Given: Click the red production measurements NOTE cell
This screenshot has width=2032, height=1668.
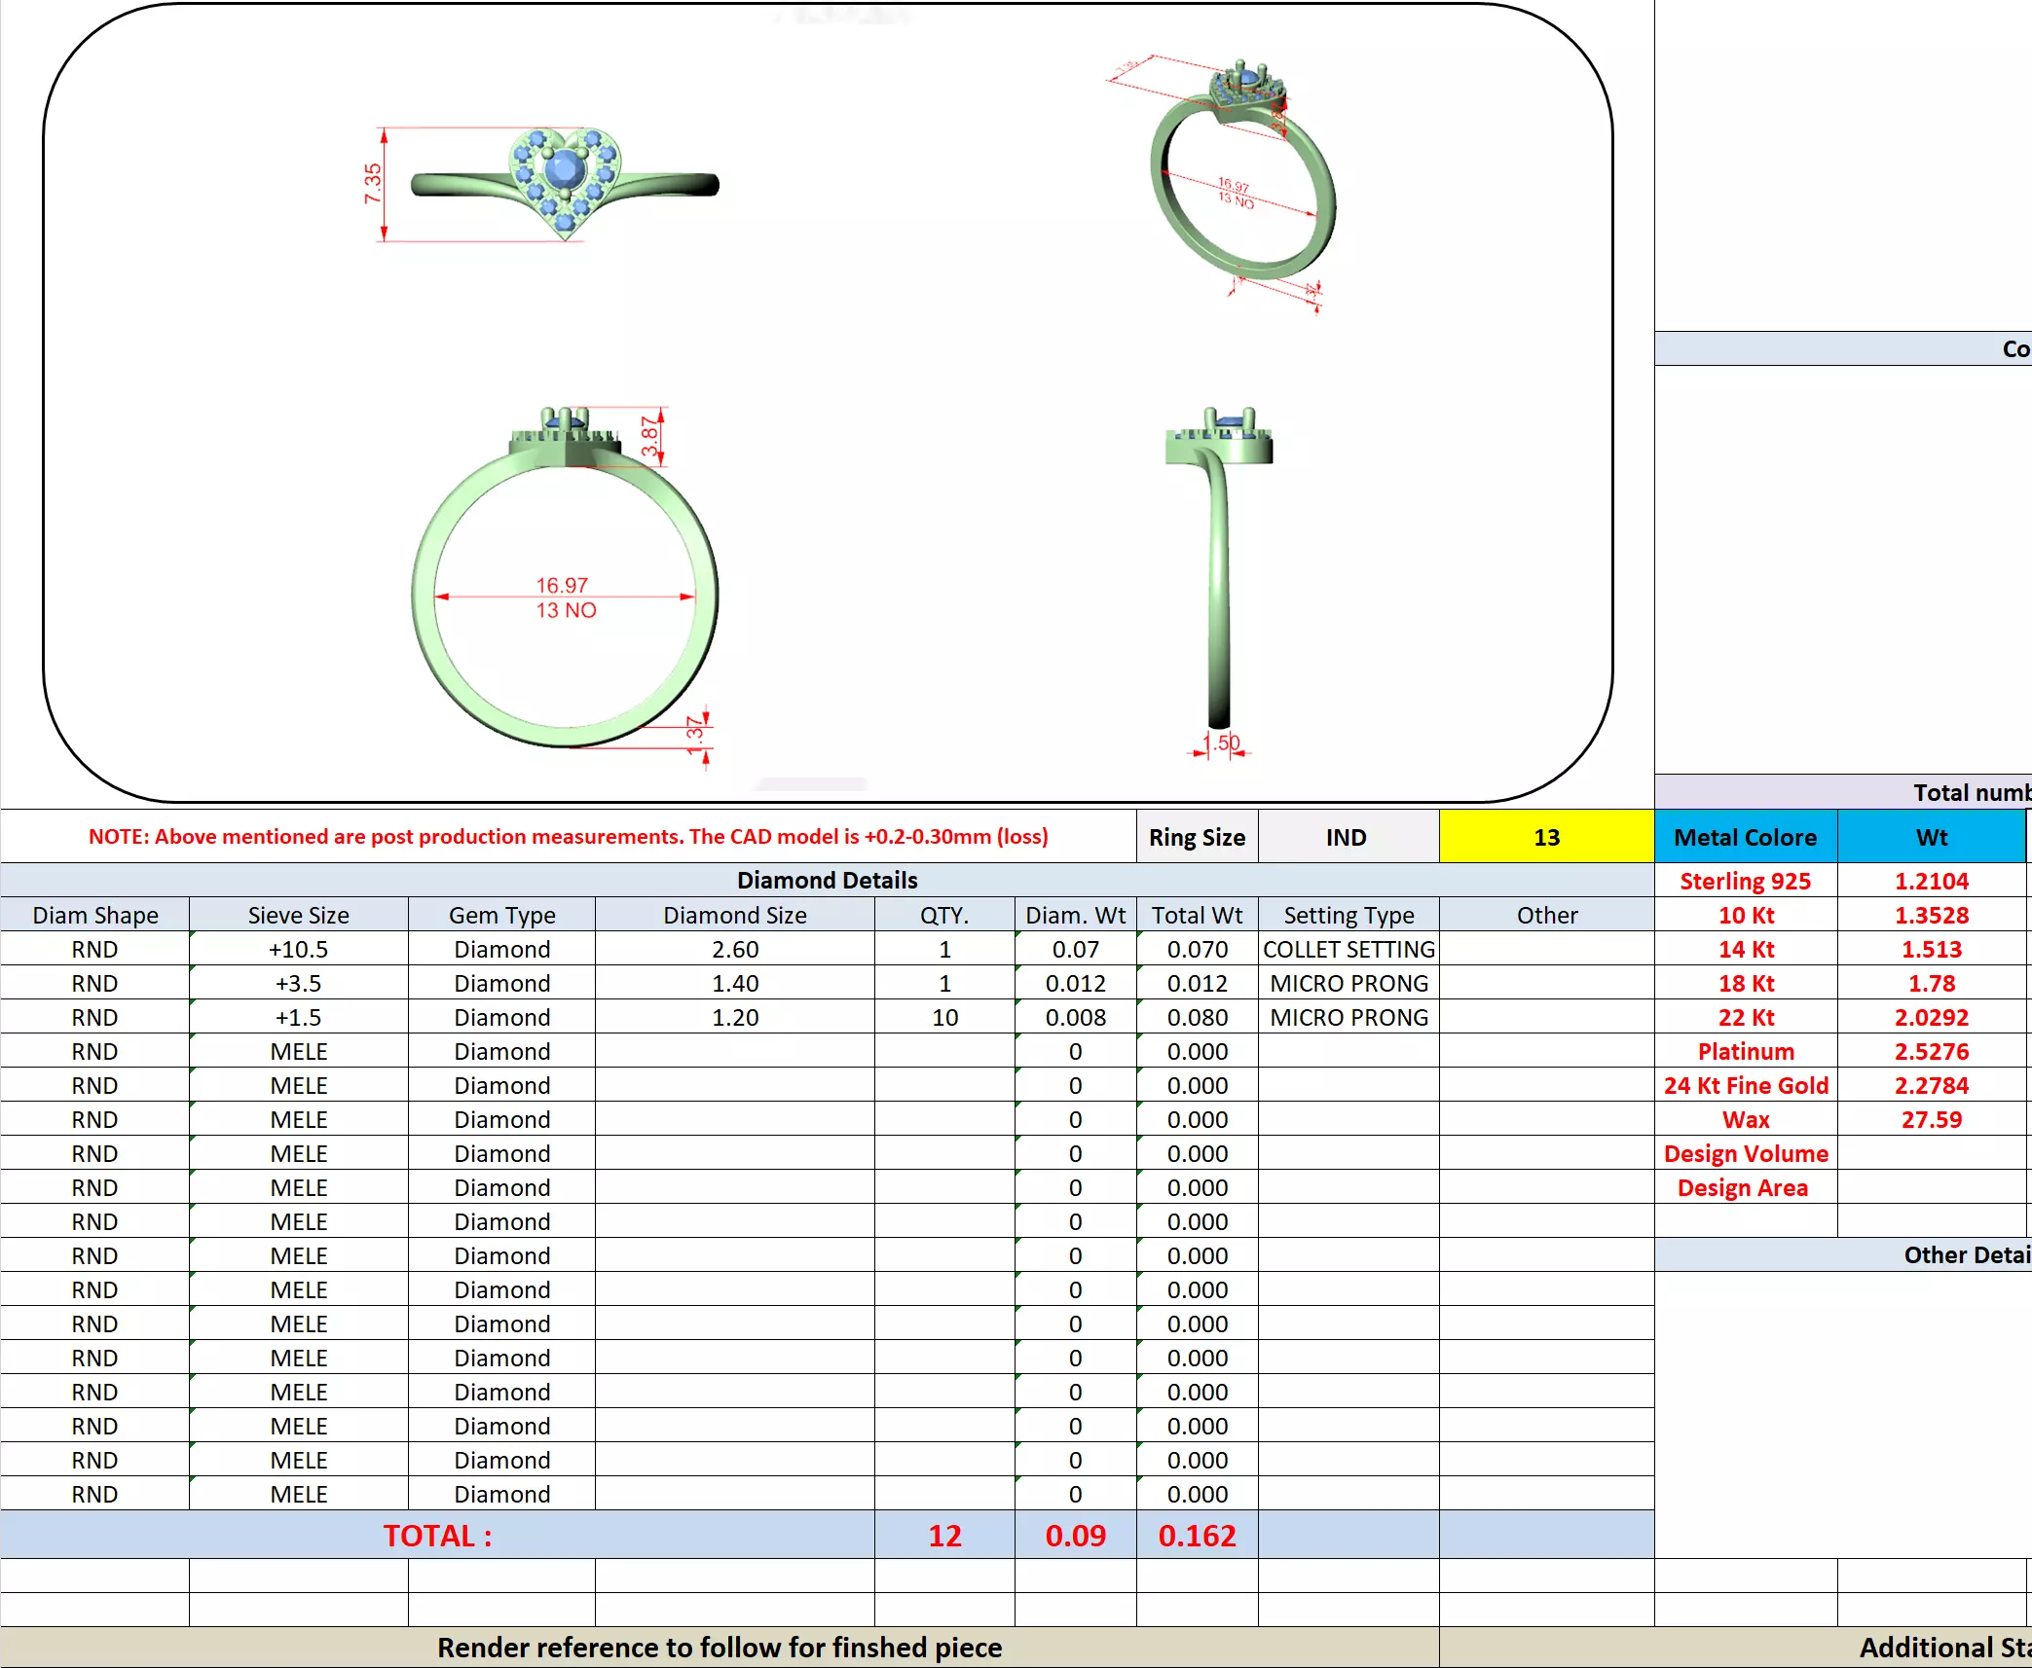Looking at the screenshot, I should (x=568, y=837).
